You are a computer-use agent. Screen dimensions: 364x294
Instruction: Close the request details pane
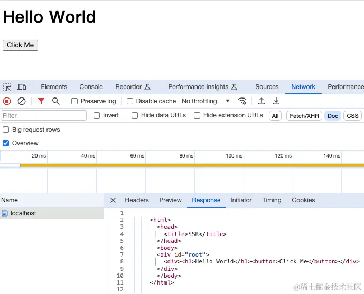click(113, 200)
